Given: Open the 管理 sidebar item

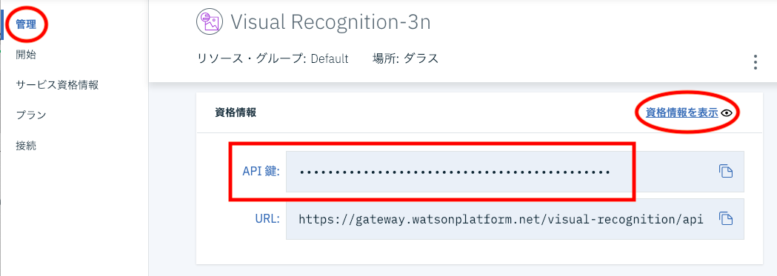Looking at the screenshot, I should tap(26, 24).
